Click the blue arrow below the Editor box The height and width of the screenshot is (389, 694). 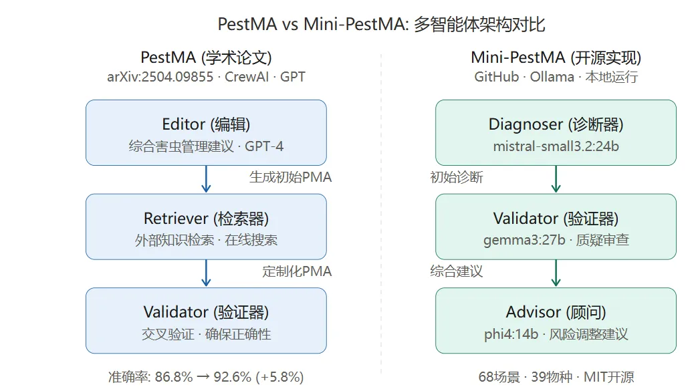206,179
